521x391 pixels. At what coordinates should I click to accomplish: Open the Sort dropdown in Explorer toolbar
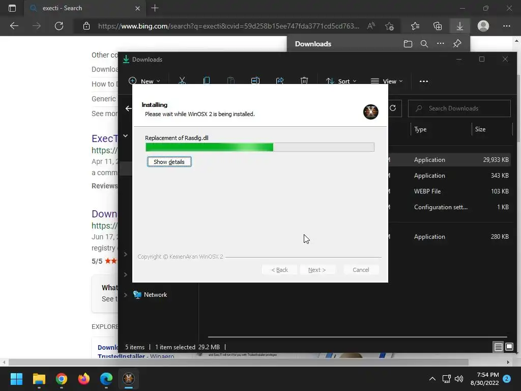pos(341,81)
